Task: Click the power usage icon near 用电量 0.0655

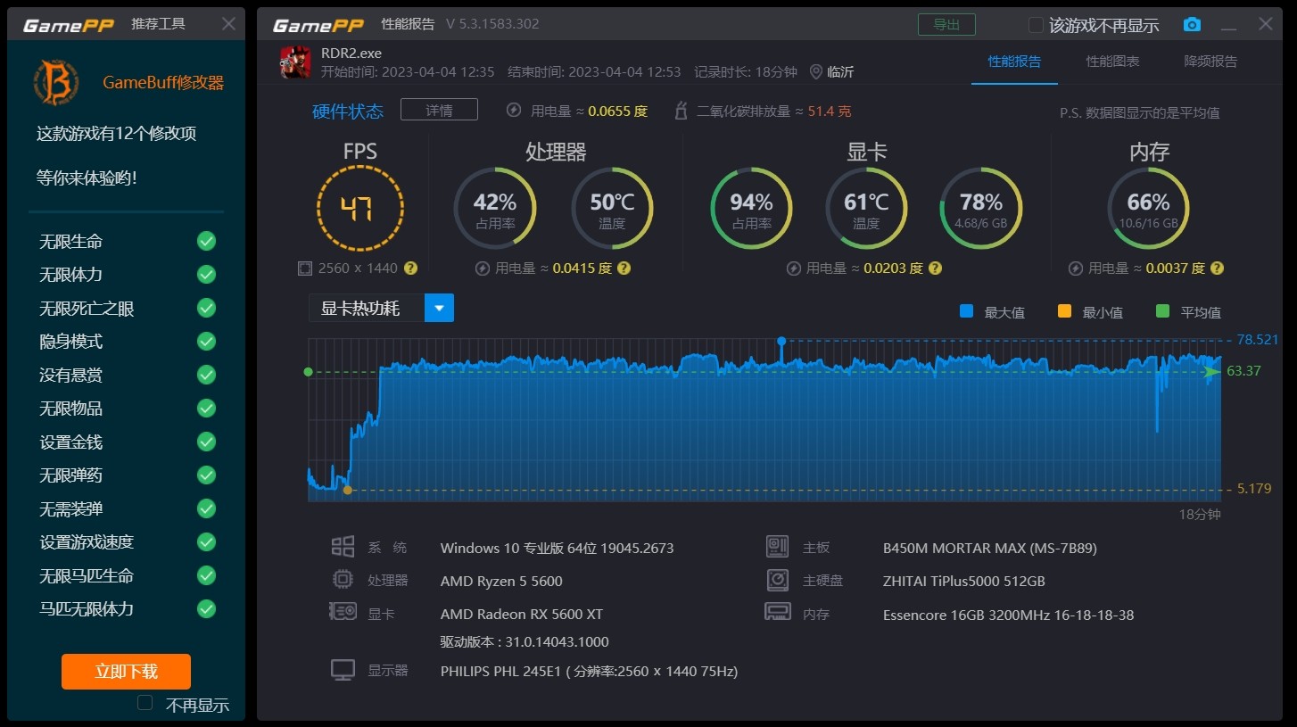Action: (x=514, y=111)
